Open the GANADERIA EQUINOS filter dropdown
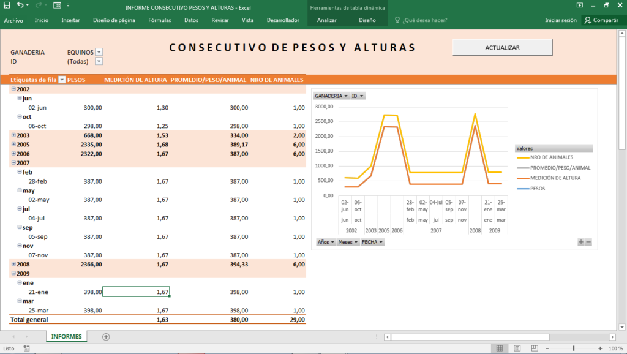 point(99,52)
